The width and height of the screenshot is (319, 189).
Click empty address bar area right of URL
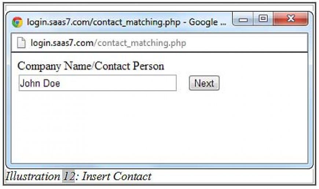(246, 43)
